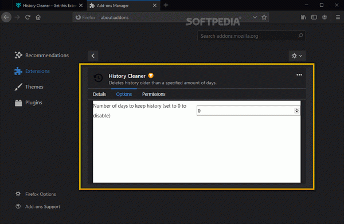This screenshot has height=224, width=344.
Task: Open the Permissions tab
Action: pos(154,94)
